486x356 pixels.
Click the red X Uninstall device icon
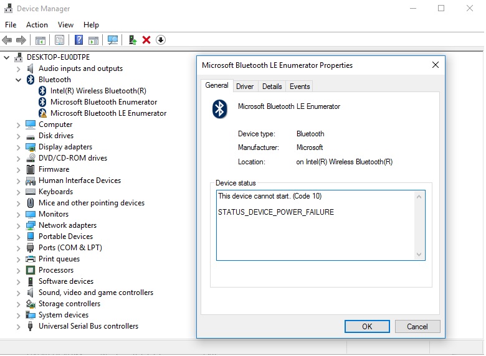(146, 40)
